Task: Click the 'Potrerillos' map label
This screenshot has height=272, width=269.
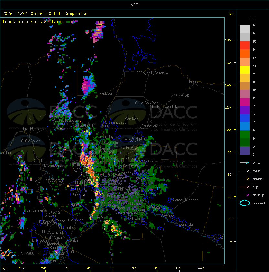Action: click(54, 178)
